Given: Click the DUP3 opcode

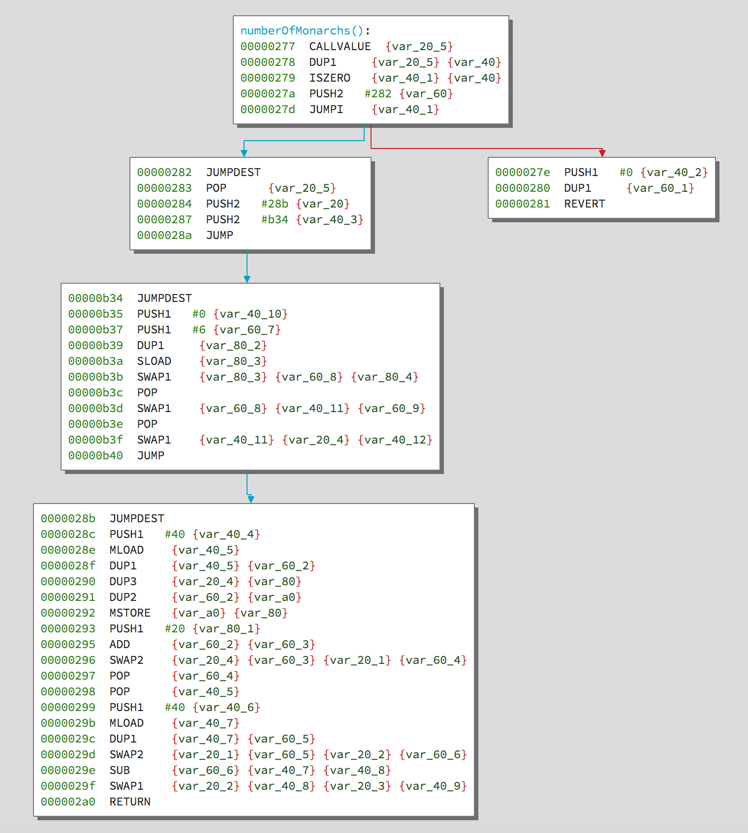Looking at the screenshot, I should (123, 581).
